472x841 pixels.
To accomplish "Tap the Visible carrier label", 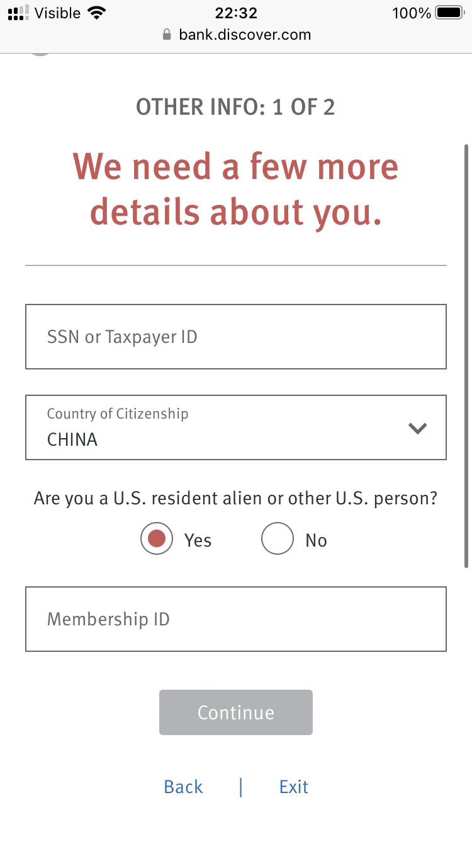I will (x=57, y=13).
